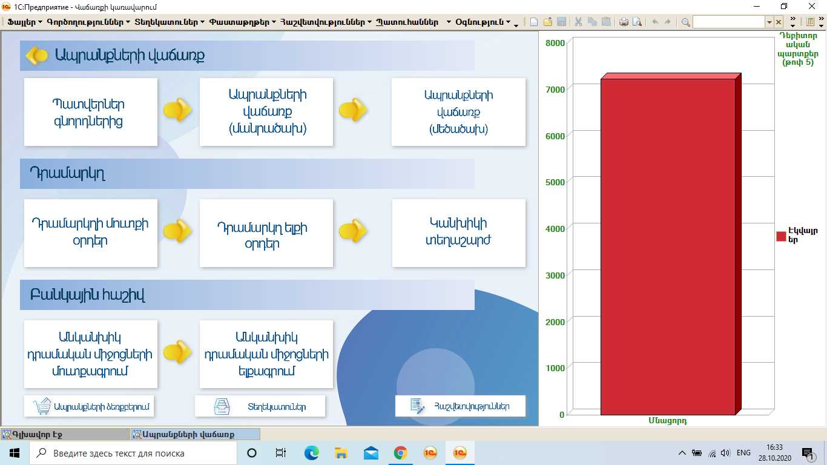Open Ապրանքների վաճառք (մանրածախ) tile
827x465 pixels.
point(266,112)
